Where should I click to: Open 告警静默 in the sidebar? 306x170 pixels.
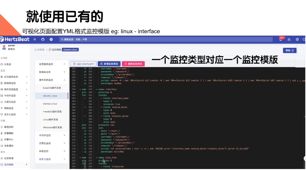(8, 133)
